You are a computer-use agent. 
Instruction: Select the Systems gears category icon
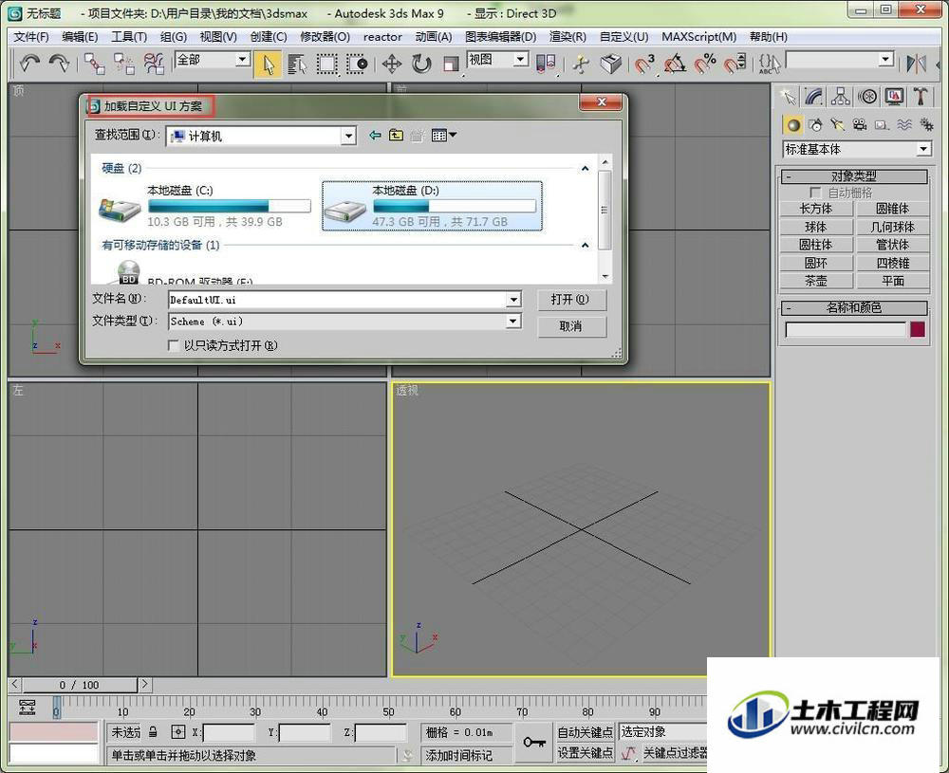tap(926, 124)
